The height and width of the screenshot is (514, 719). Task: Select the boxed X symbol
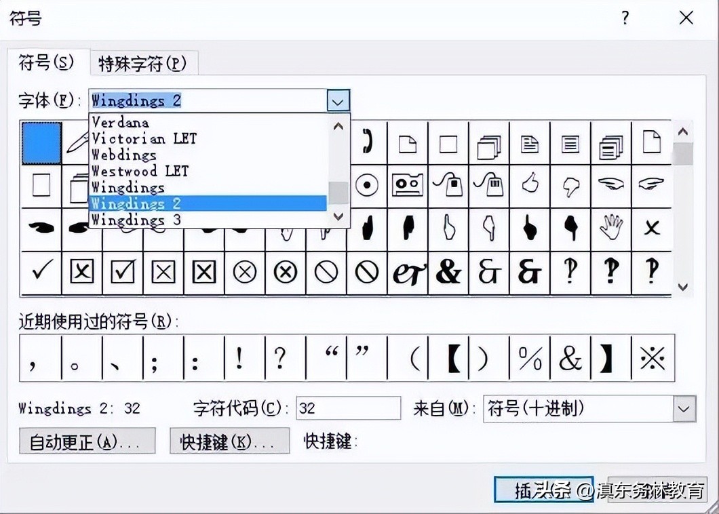(x=81, y=273)
